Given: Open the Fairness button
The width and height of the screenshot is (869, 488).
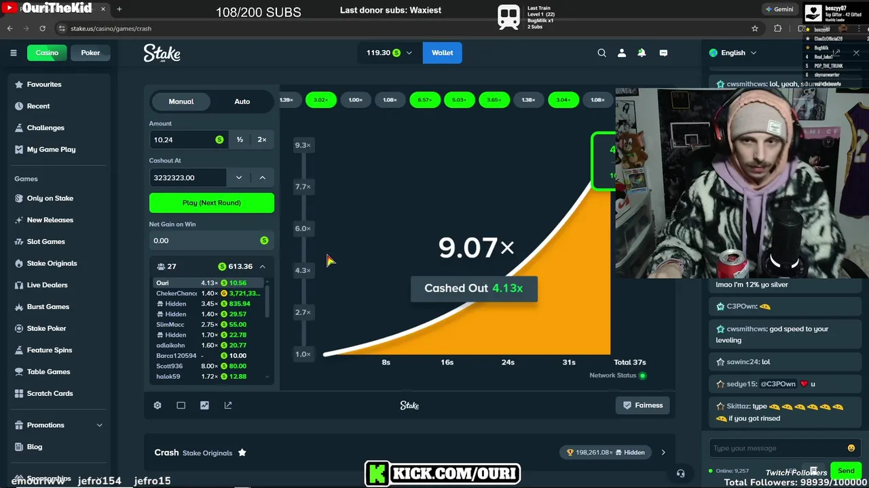Looking at the screenshot, I should coord(643,405).
